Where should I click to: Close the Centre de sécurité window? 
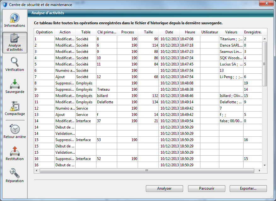tap(266, 4)
